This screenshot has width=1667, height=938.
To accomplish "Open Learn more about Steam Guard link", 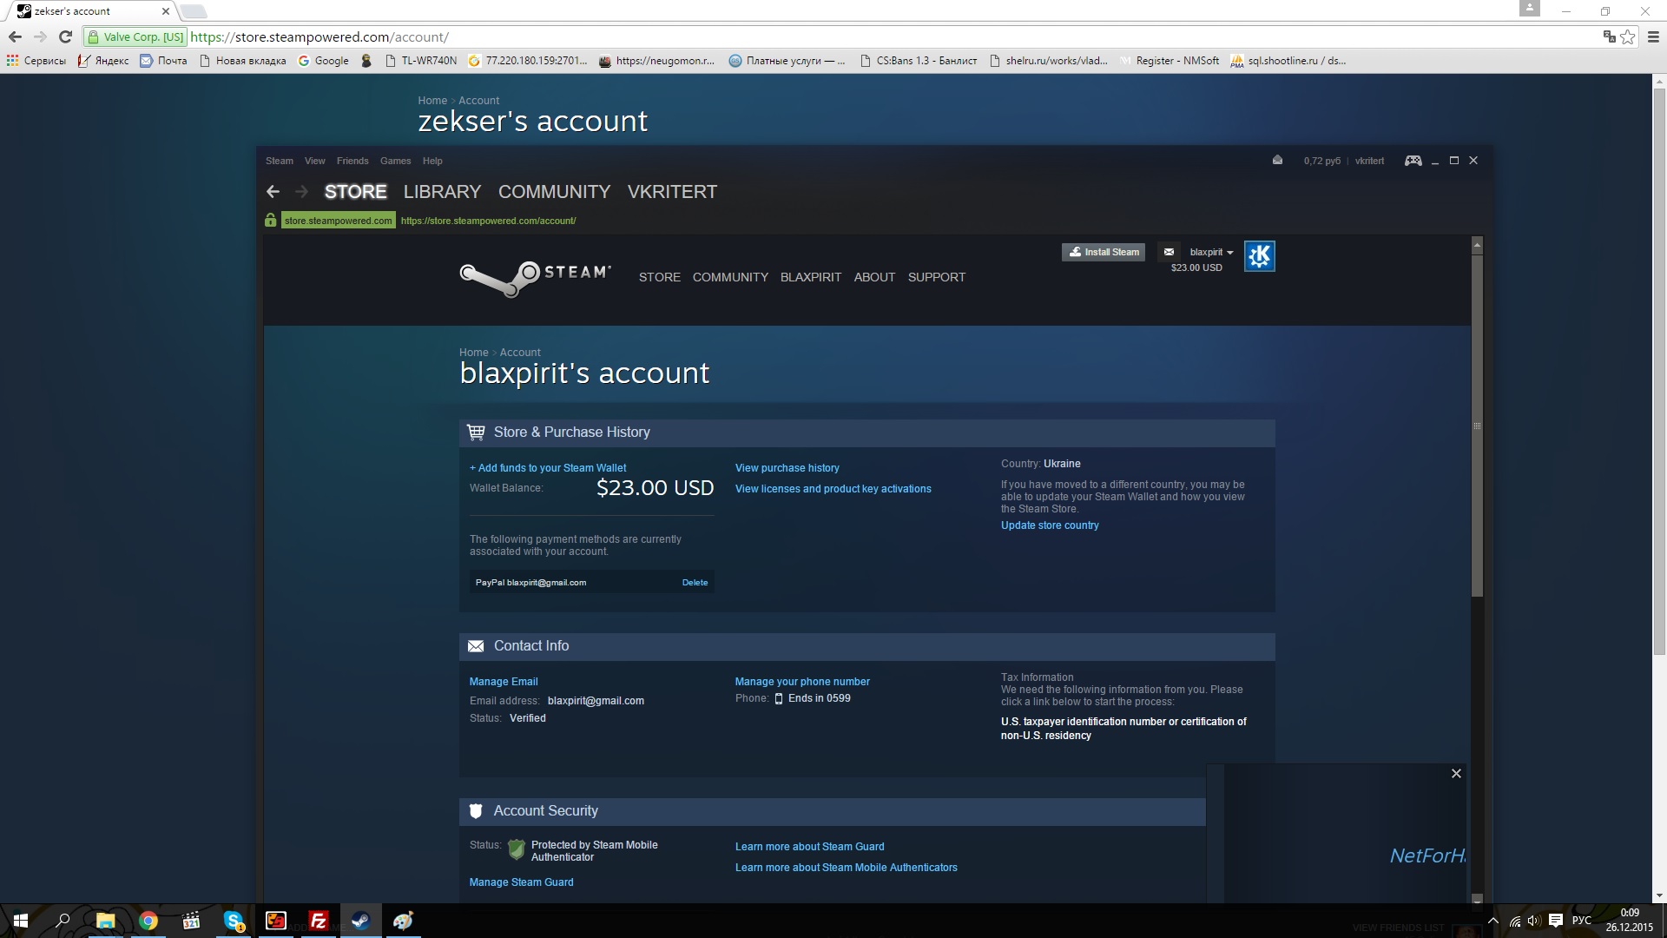I will pyautogui.click(x=810, y=847).
